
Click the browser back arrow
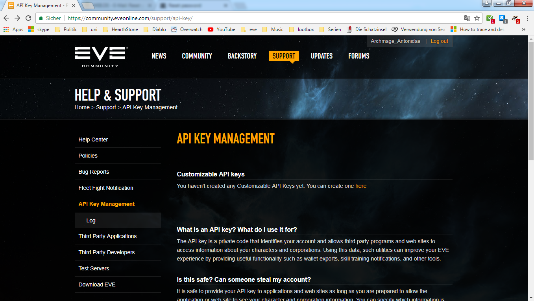6,18
